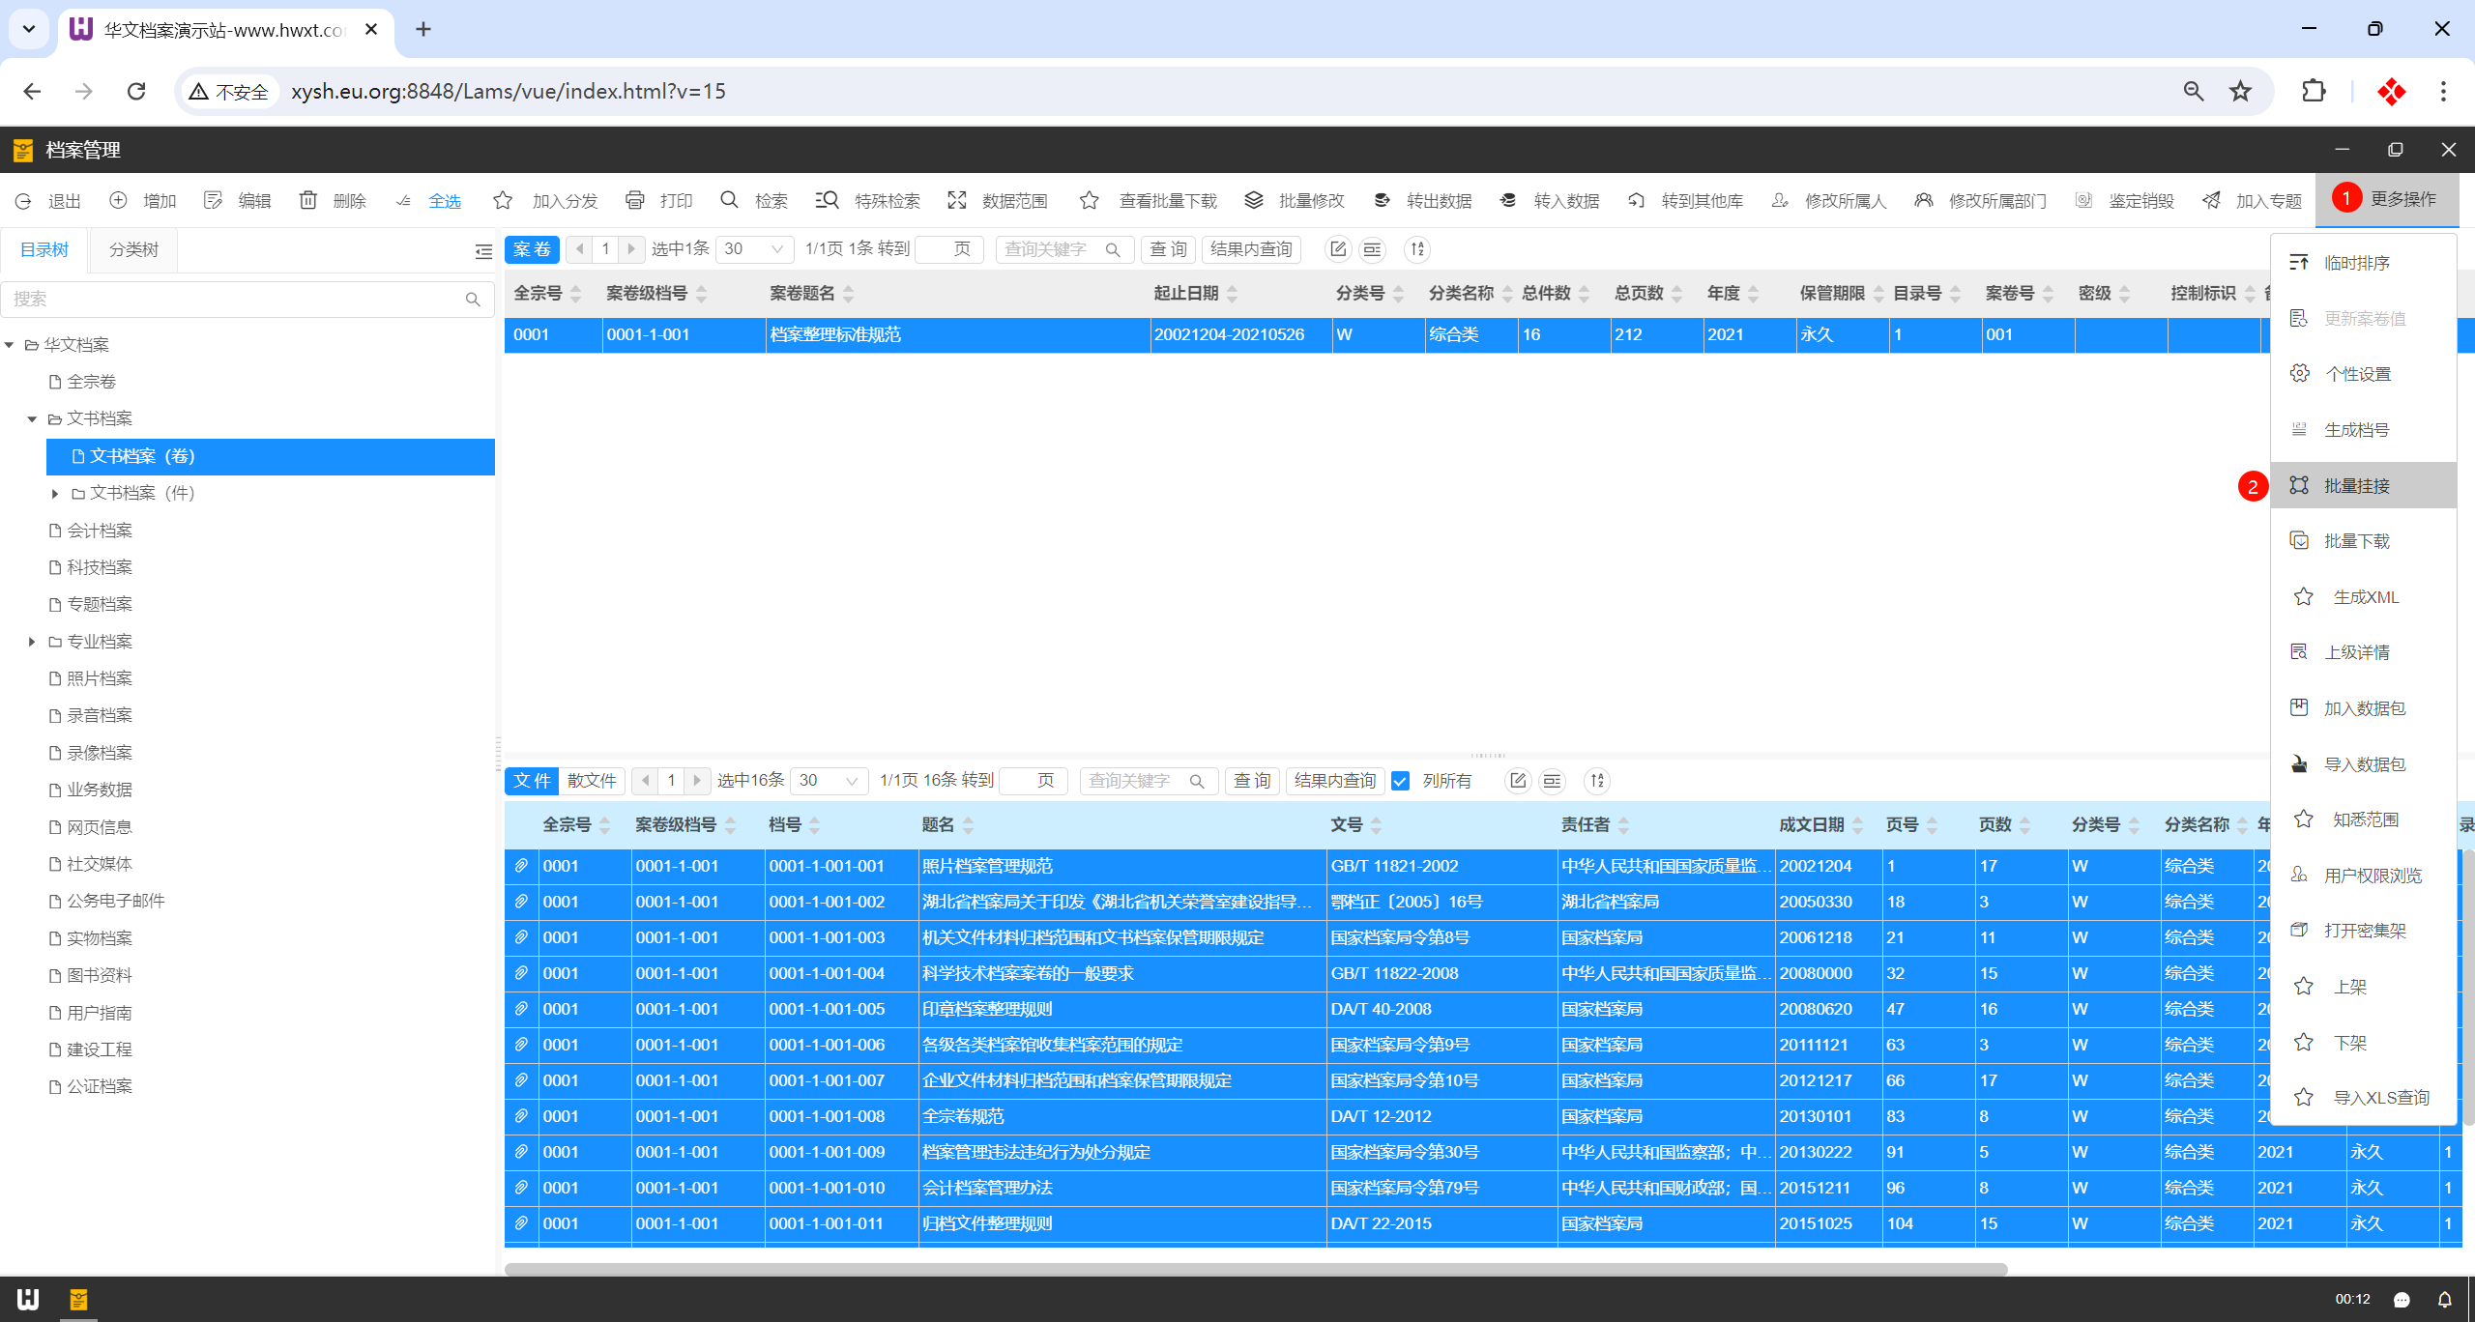Screen dimensions: 2475x1322
Task: Collapse the left tree panel icon
Action: click(483, 251)
